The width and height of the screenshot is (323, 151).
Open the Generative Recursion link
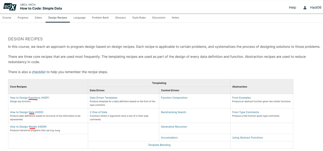[x=174, y=127]
